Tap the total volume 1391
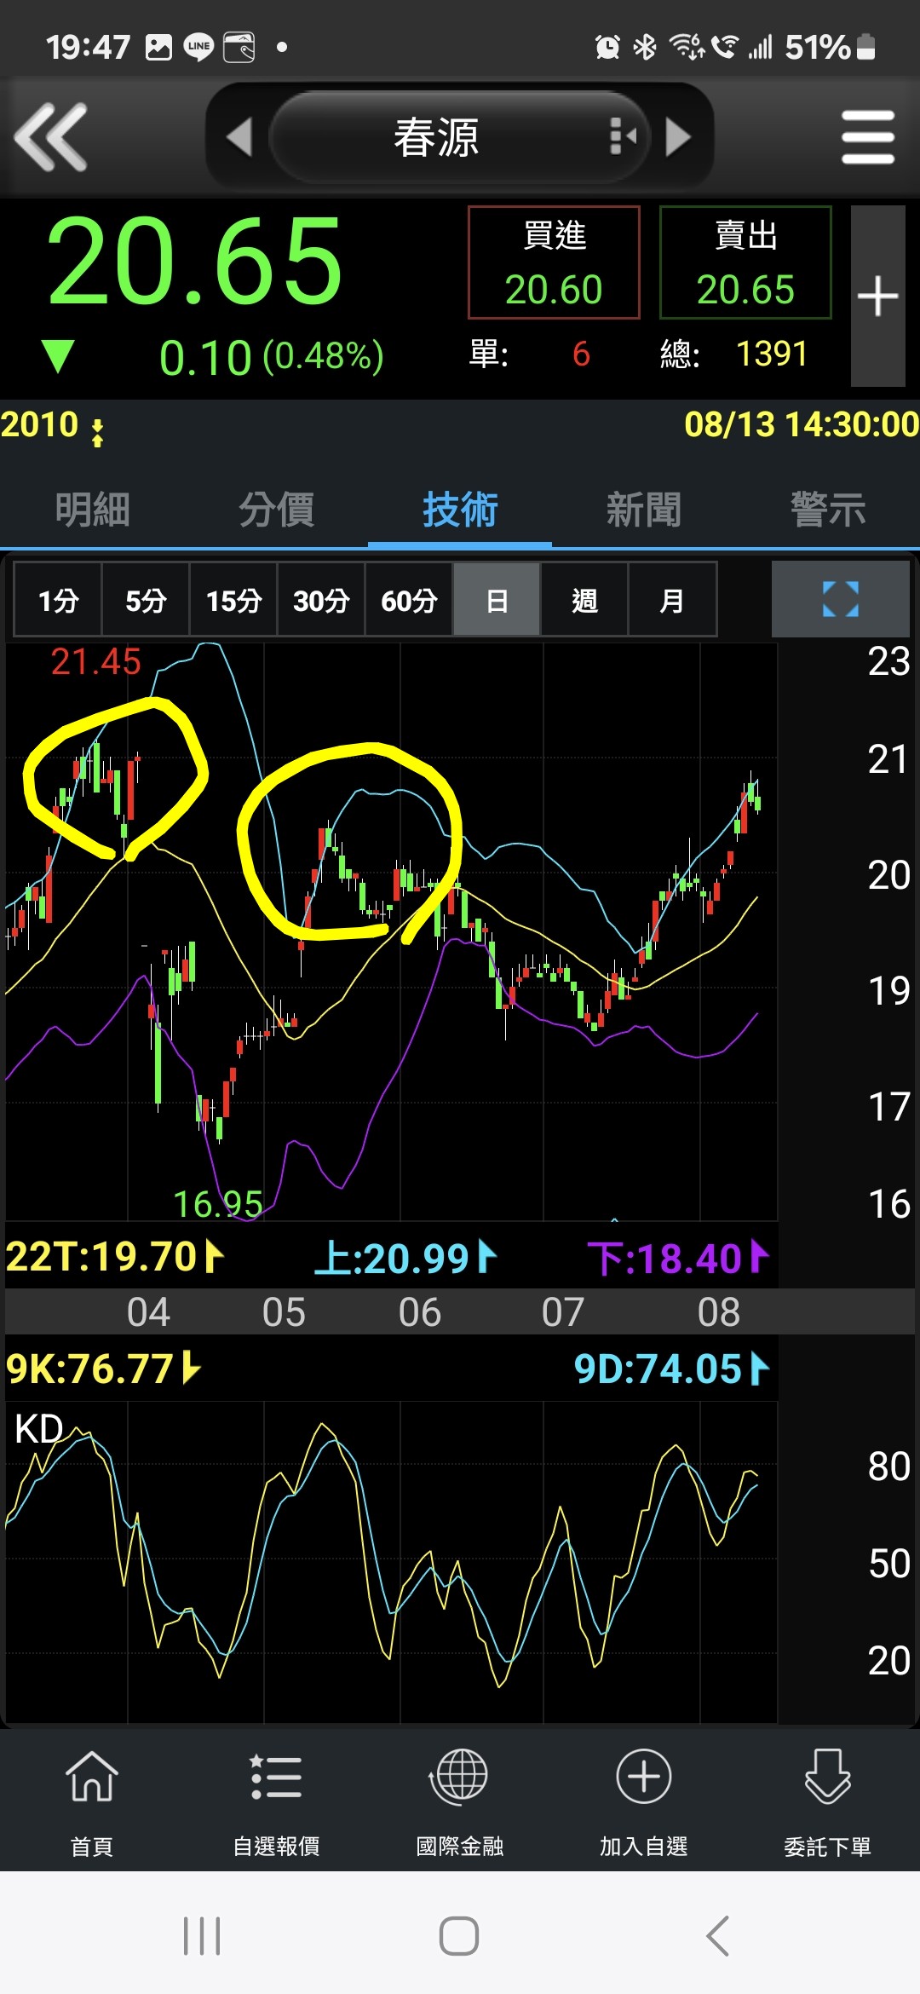The image size is (920, 1994). [x=772, y=354]
